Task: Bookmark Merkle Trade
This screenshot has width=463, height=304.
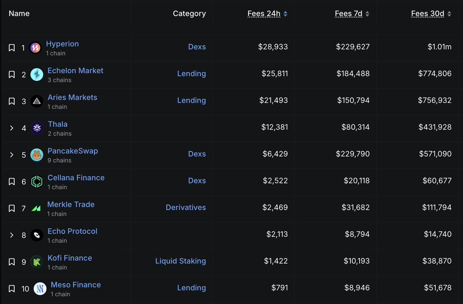Action: point(12,208)
